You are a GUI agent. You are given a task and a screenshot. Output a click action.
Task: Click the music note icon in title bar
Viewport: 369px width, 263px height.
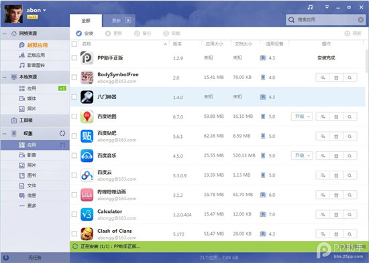(x=310, y=7)
